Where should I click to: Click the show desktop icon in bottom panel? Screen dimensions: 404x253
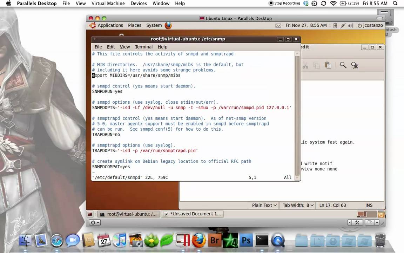click(90, 214)
